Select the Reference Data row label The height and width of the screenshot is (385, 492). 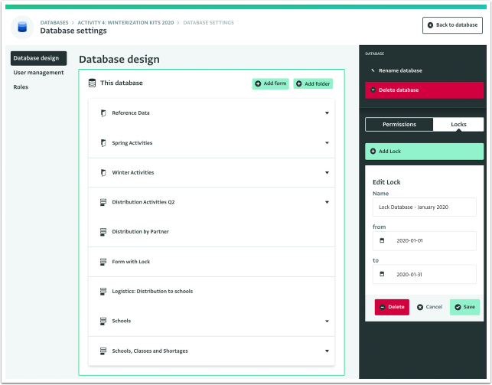click(131, 113)
